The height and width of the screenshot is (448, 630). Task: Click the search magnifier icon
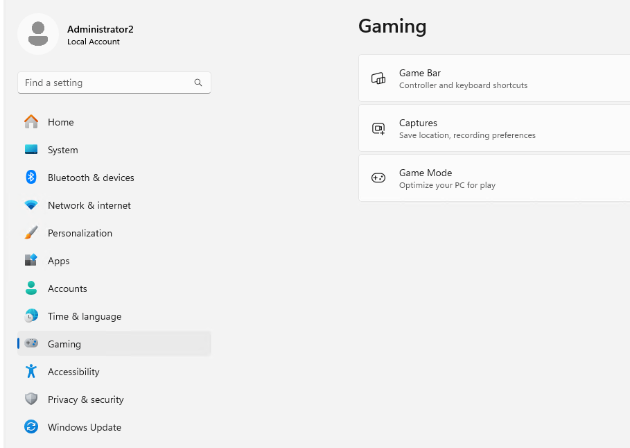198,83
